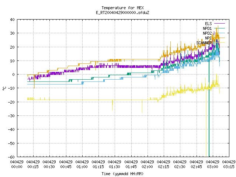
Task: Click the y-axis label -50
Action: [11, 143]
